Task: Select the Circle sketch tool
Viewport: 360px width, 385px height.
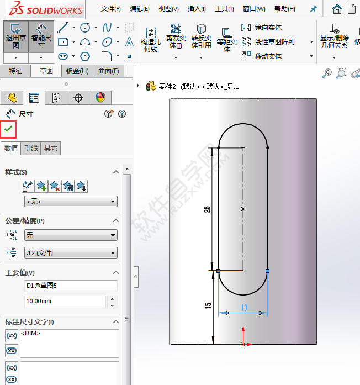Action: pyautogui.click(x=85, y=28)
